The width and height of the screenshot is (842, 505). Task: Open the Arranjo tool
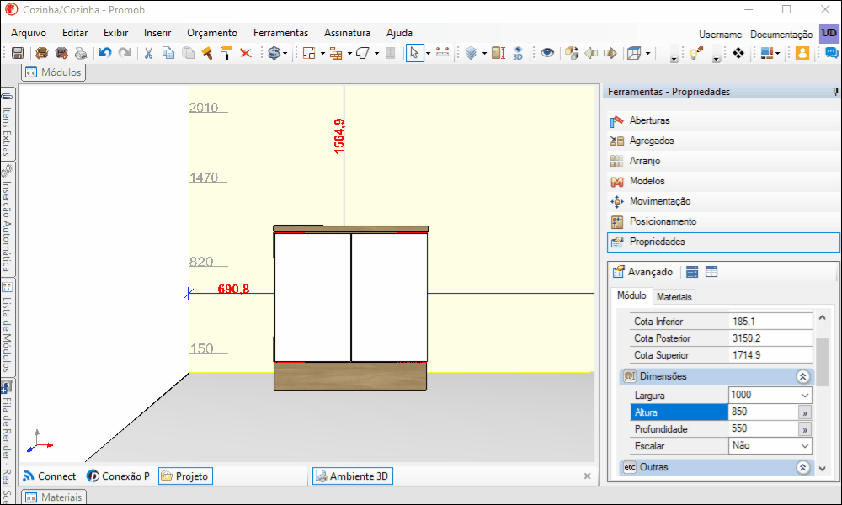[723, 161]
